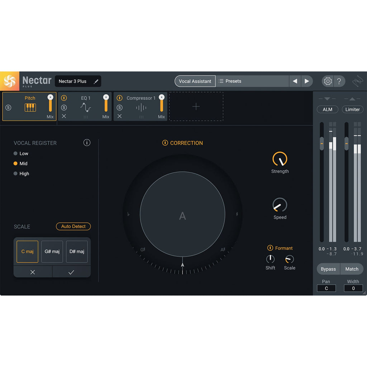Viewport: 367px width, 367px height.
Task: Click the window resize grip corner
Action: (364, 293)
